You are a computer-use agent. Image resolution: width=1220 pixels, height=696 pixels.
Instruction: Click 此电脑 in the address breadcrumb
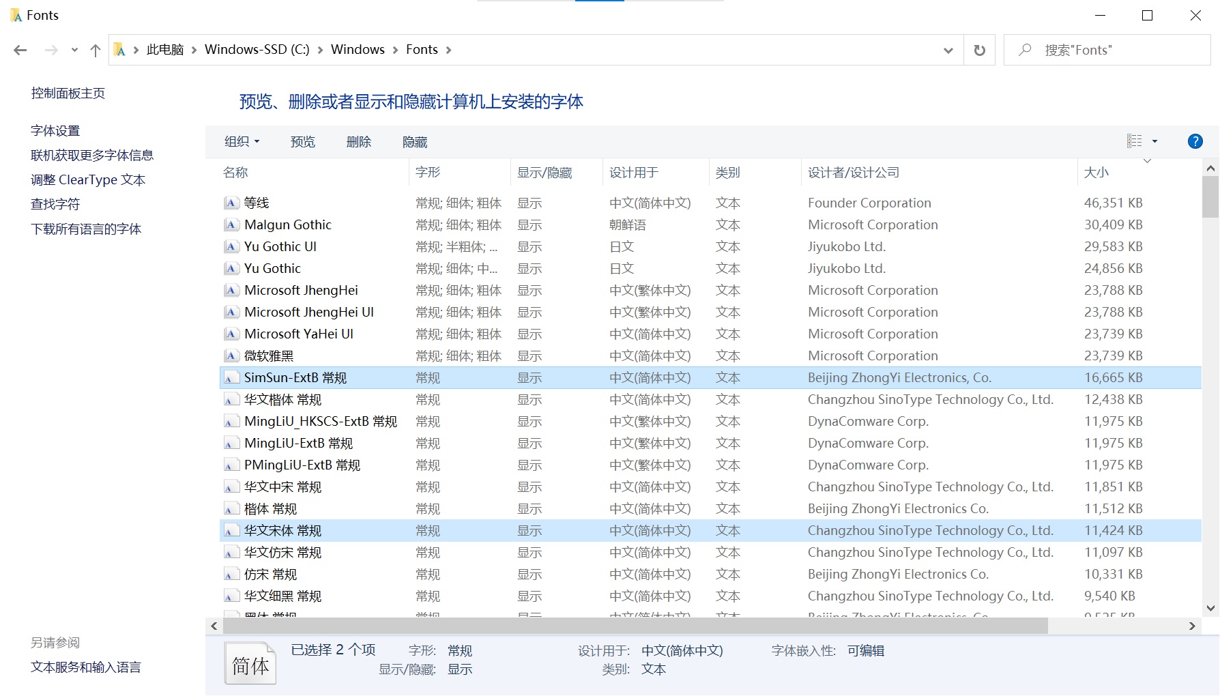point(165,50)
